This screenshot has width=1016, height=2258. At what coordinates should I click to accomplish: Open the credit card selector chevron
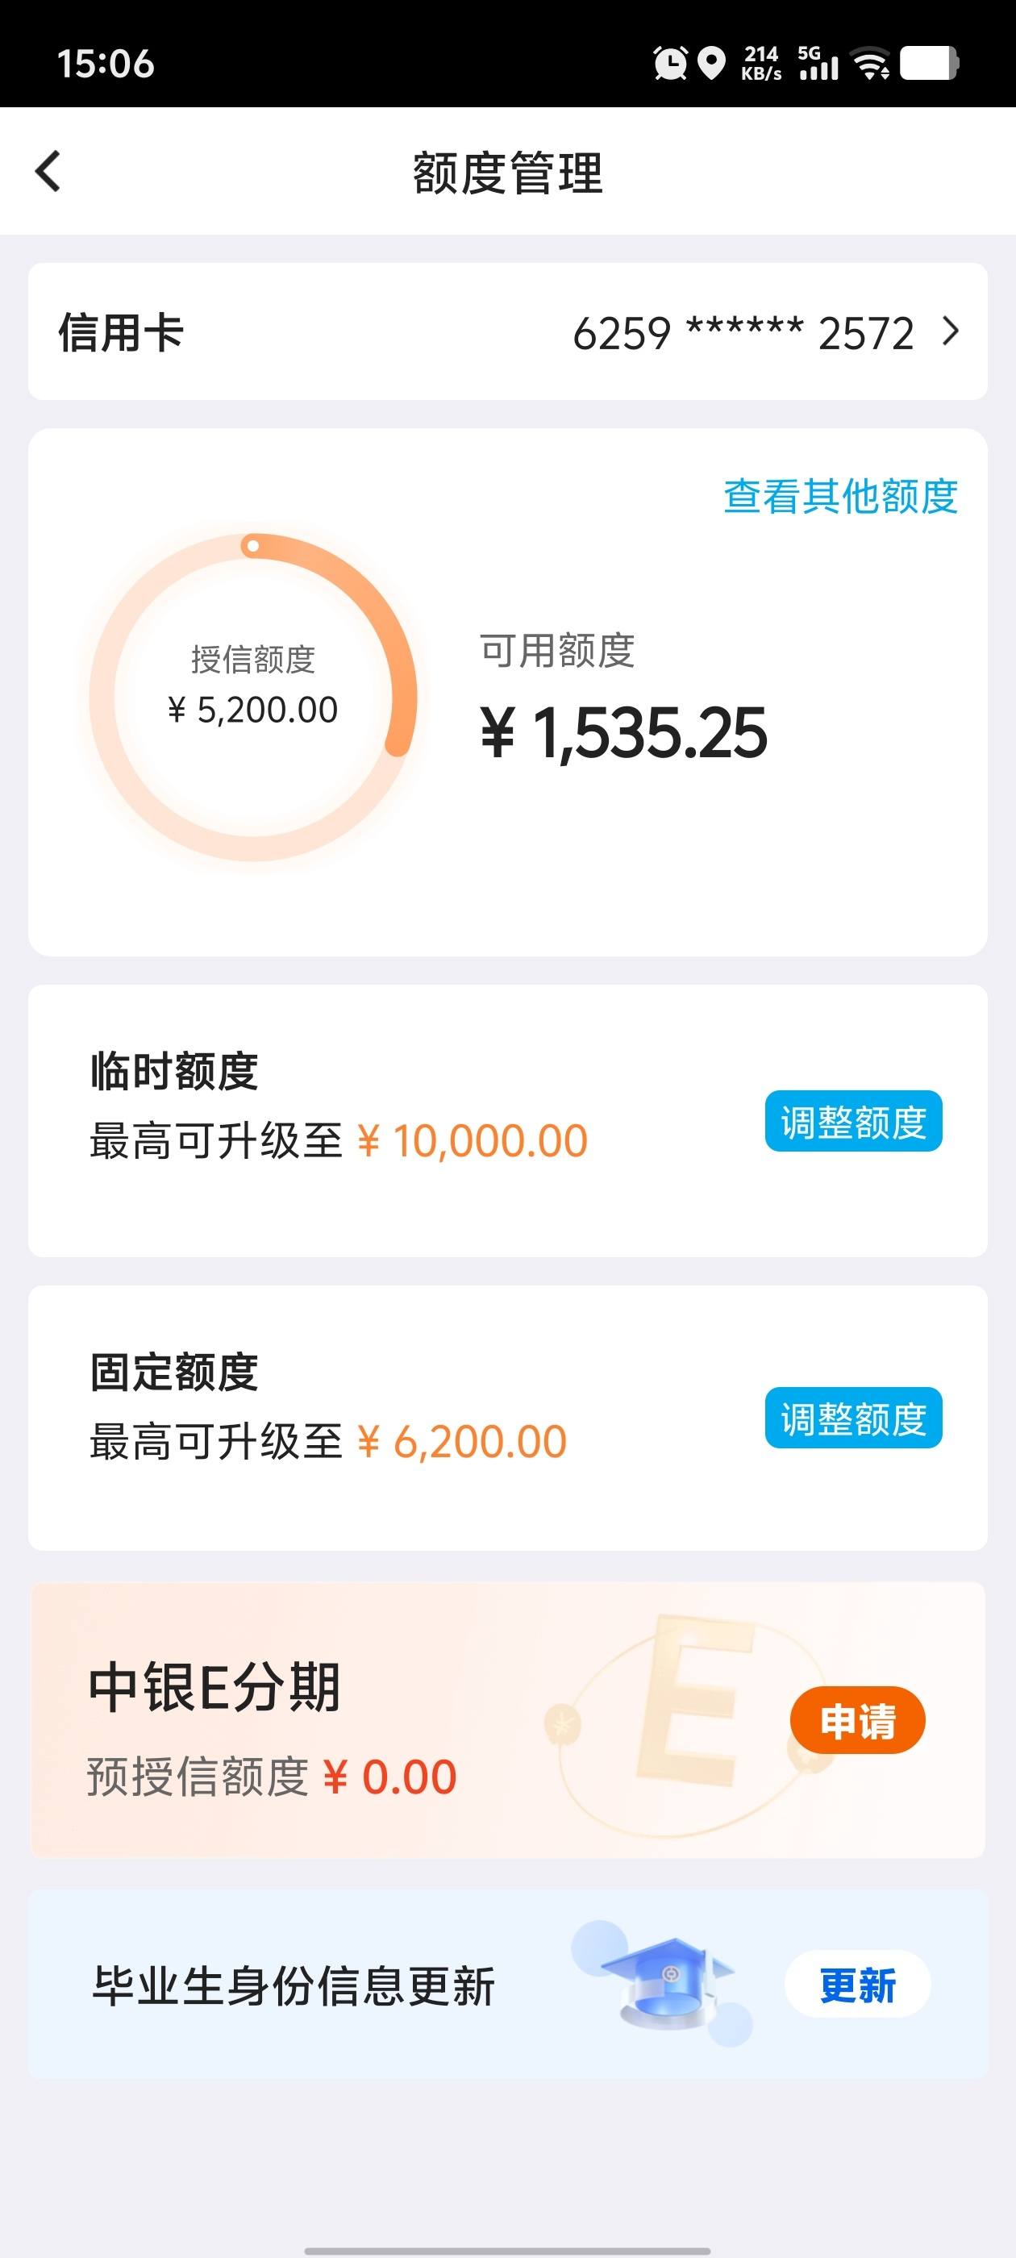point(950,331)
